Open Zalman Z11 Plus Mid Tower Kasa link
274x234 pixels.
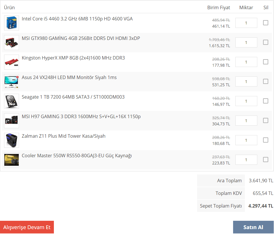click(x=64, y=136)
